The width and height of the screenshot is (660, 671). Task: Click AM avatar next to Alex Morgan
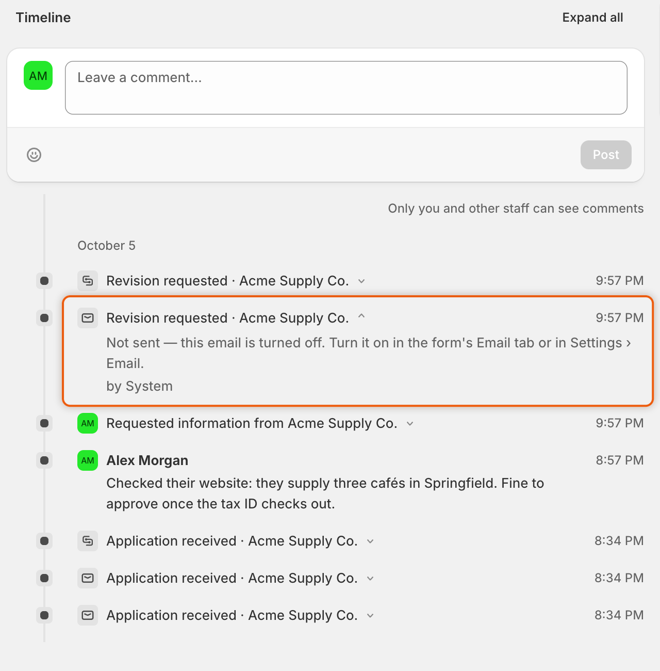pos(88,460)
